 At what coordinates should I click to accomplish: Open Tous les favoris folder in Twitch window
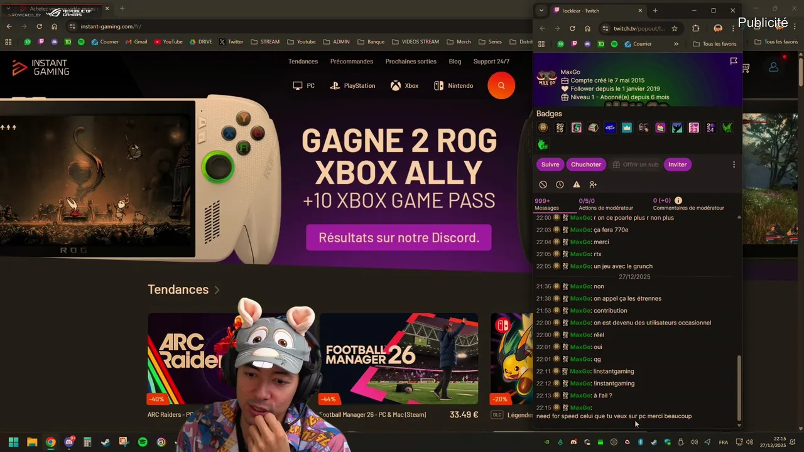[715, 44]
